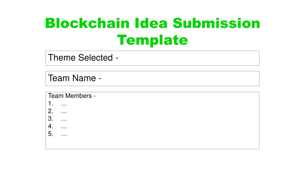Viewport: 305px width, 171px height.
Task: Click inside the Team Name text box
Action: point(152,78)
